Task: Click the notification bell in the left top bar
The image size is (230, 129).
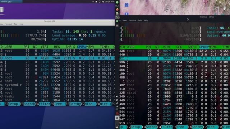Action: pos(96,1)
